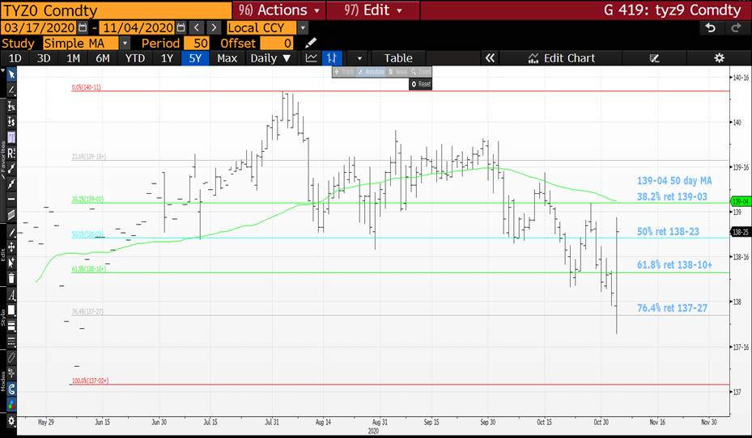This screenshot has width=752, height=438.
Task: Open chart settings gear icon
Action: click(719, 58)
